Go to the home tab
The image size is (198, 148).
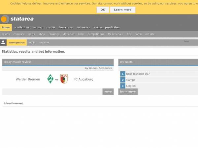click(x=6, y=27)
